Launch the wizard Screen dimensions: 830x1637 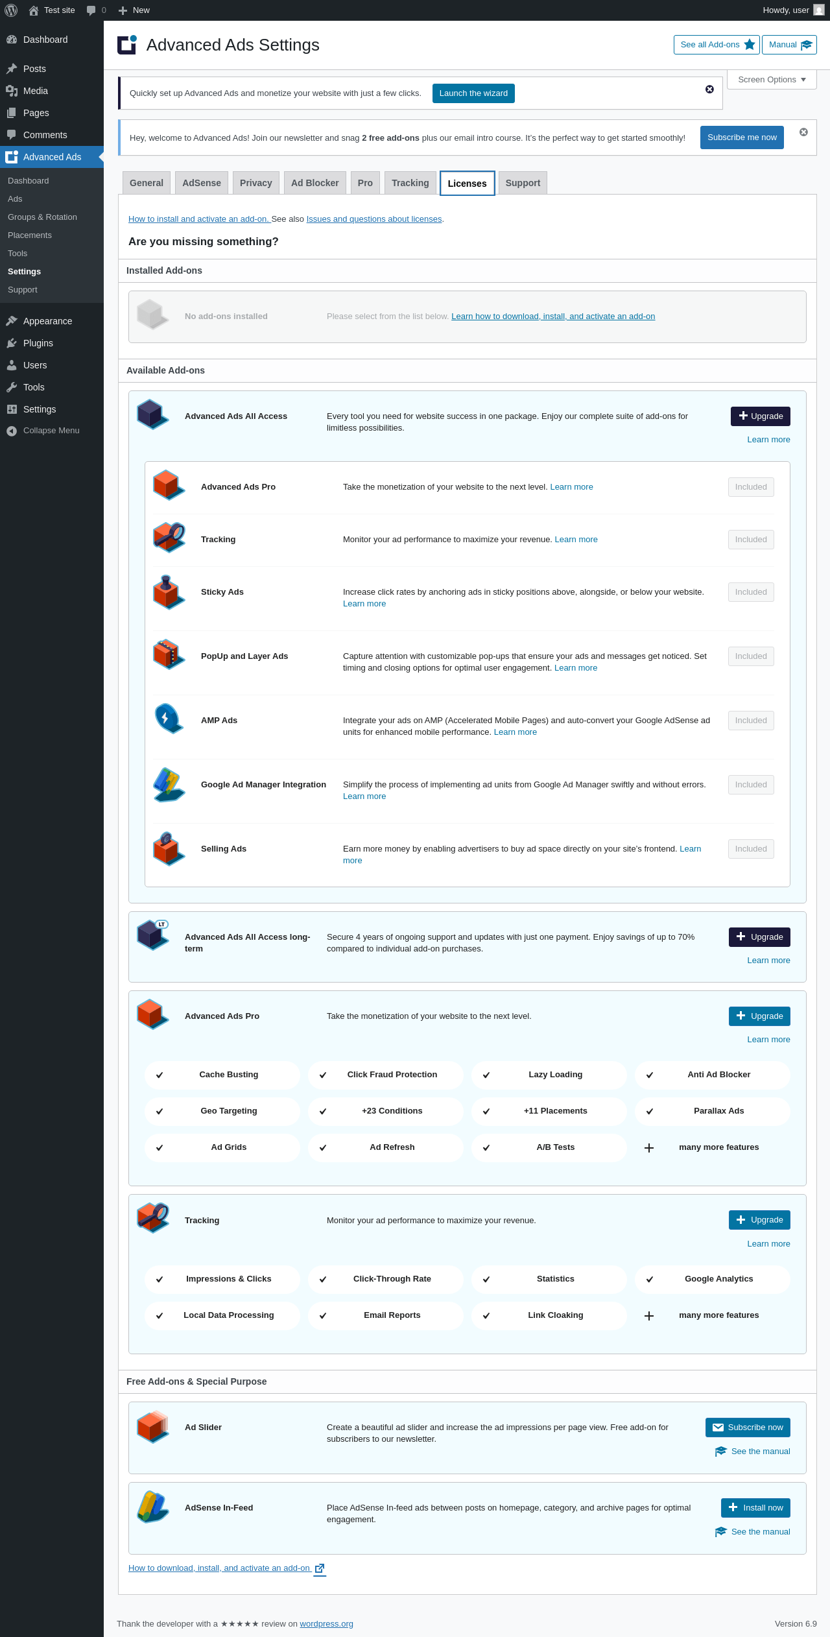[474, 93]
